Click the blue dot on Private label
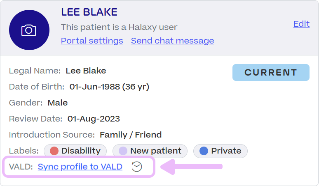The height and width of the screenshot is (186, 319). 204,151
